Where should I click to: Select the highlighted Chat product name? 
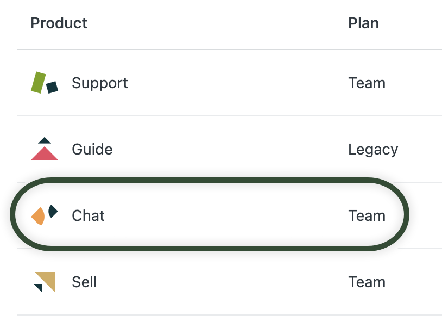87,215
